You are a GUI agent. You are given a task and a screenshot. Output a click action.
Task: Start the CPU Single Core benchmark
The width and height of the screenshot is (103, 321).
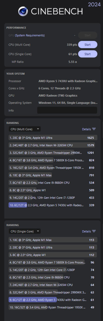pyautogui.click(x=88, y=54)
